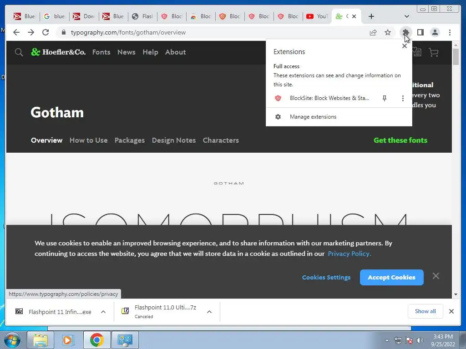Switch to the Dow tab
The width and height of the screenshot is (466, 349).
[84, 16]
